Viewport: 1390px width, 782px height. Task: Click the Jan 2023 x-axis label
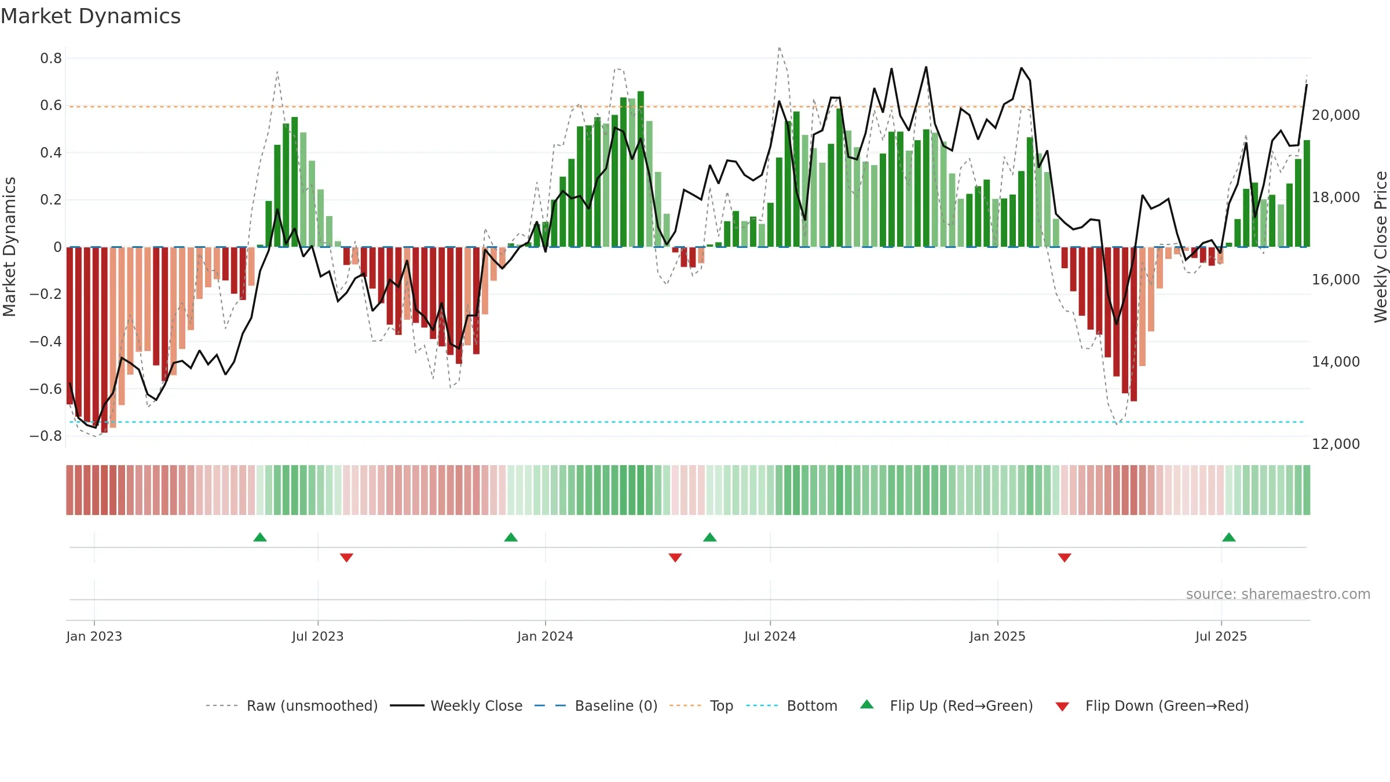pos(94,636)
